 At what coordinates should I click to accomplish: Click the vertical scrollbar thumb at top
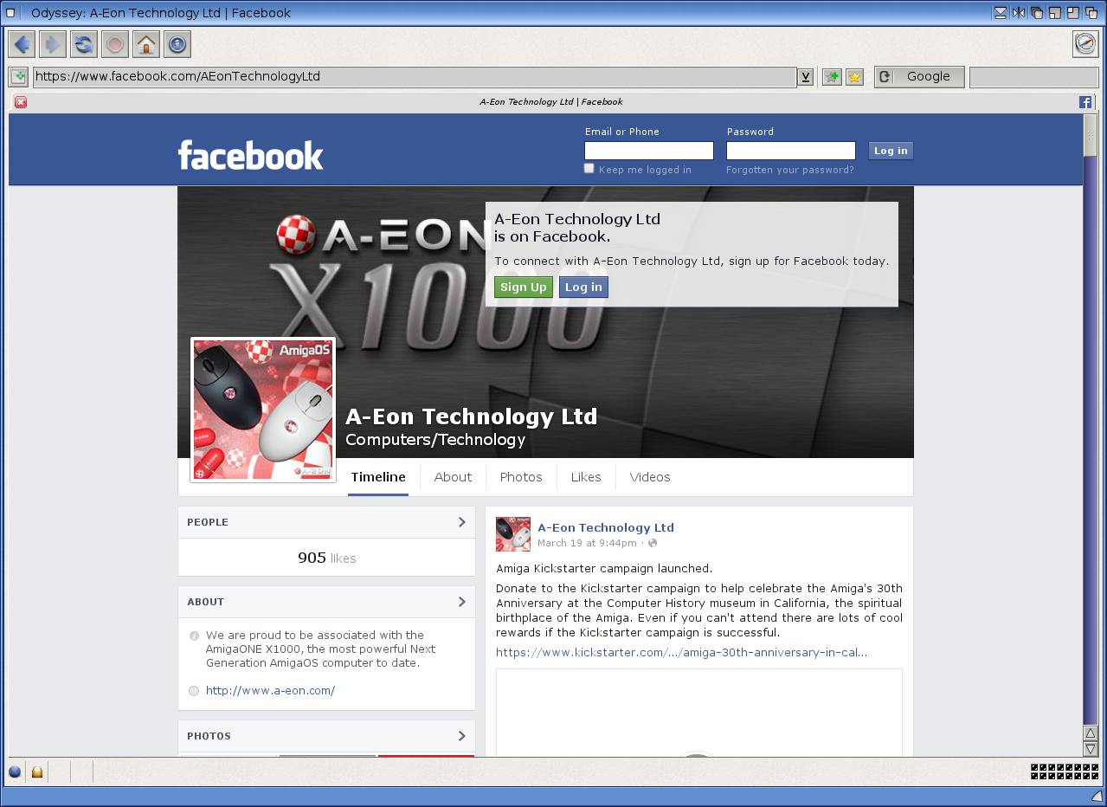[x=1091, y=135]
